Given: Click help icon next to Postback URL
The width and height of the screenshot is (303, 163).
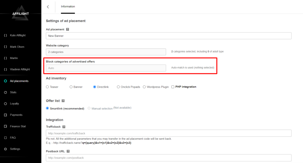Looking at the screenshot, I should click(x=68, y=151).
